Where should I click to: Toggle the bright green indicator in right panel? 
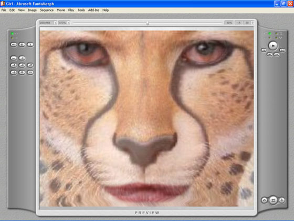(270, 34)
